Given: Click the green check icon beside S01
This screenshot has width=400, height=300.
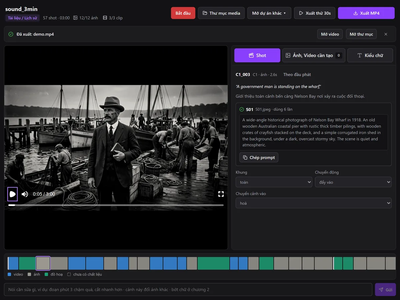Looking at the screenshot, I should point(242,109).
